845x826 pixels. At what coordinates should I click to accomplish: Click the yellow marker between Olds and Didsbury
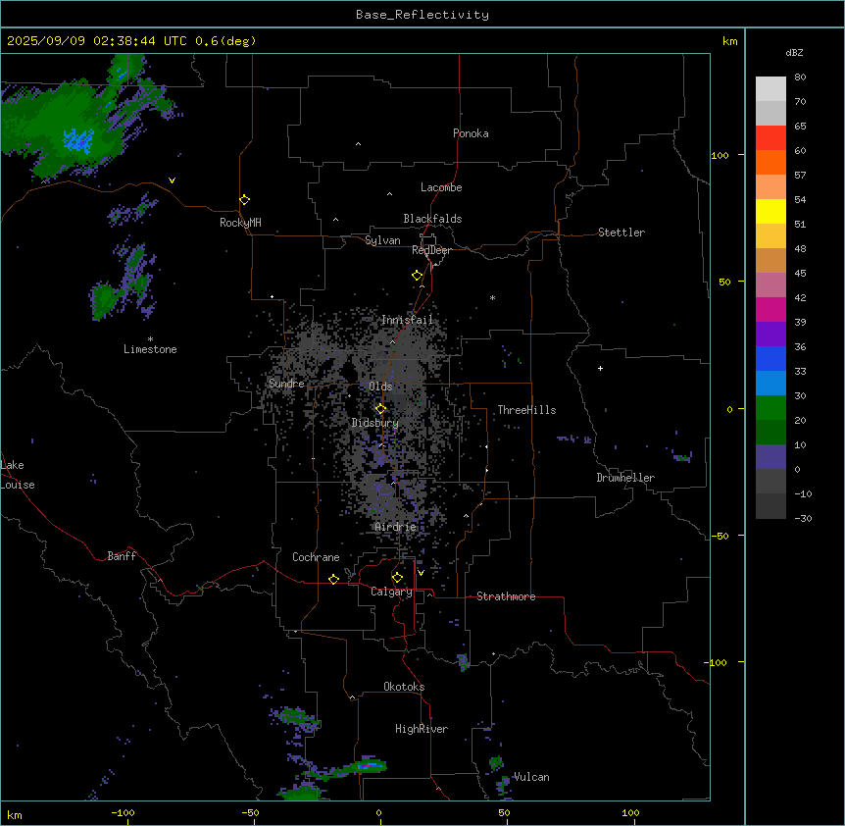(380, 409)
